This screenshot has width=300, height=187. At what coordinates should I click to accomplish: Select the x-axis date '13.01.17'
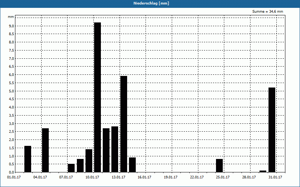point(118,177)
